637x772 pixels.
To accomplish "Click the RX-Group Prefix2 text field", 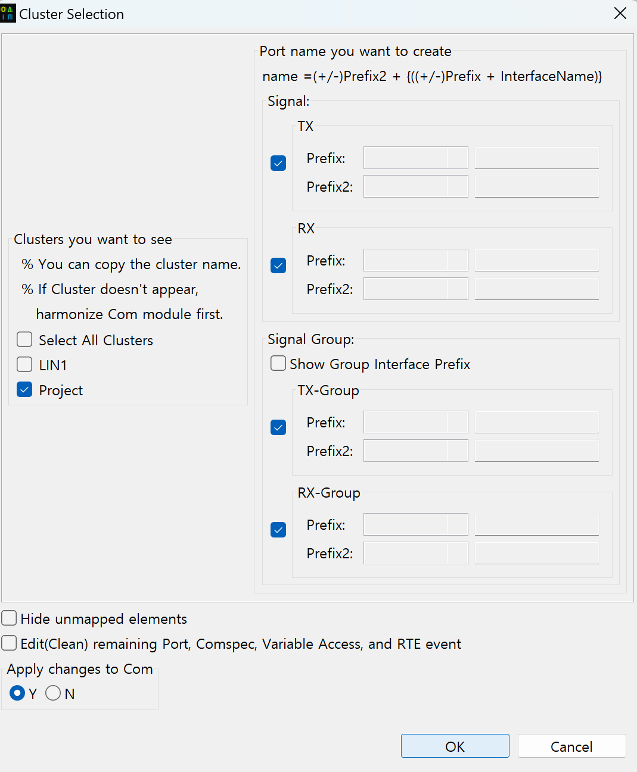I will click(537, 554).
